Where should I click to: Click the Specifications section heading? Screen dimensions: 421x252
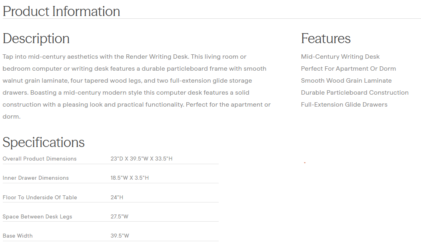[x=44, y=142]
